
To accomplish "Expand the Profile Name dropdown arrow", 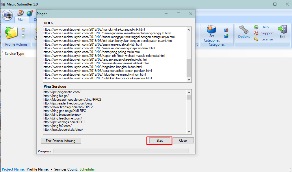I will pos(52,170).
